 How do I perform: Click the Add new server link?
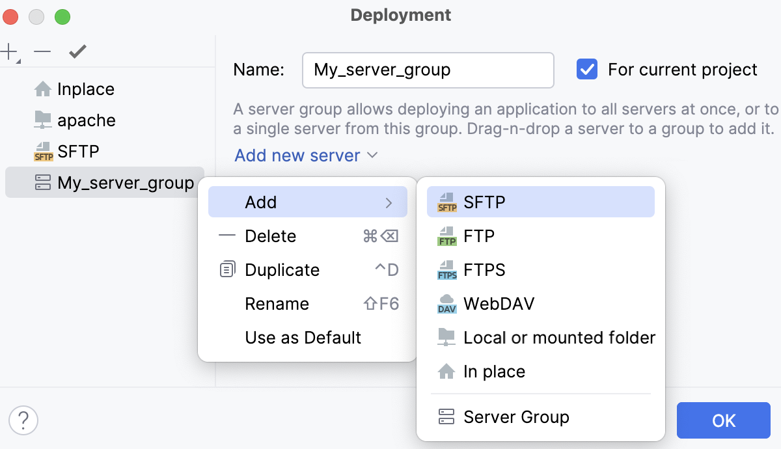tap(296, 156)
